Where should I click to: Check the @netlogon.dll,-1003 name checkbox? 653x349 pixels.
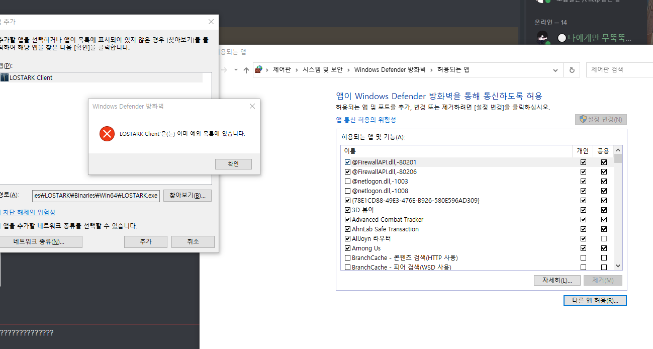tap(347, 182)
